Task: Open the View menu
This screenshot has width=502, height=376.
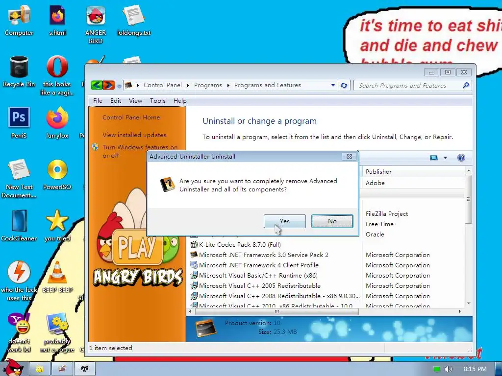Action: click(135, 101)
